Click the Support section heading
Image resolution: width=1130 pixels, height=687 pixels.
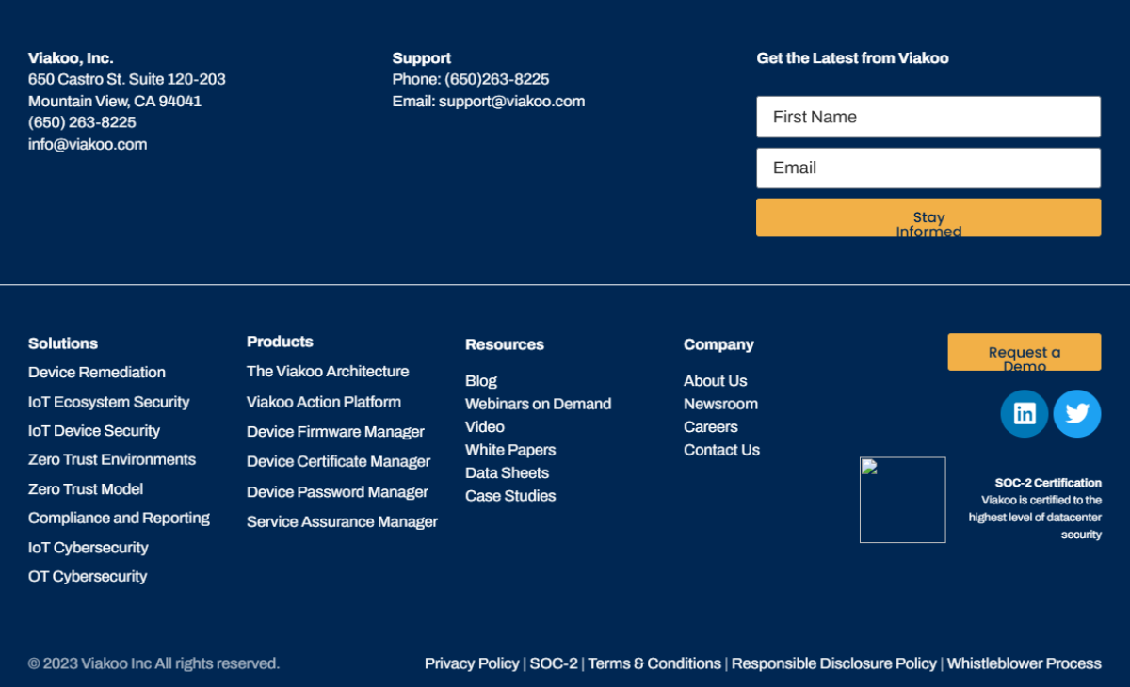(x=422, y=58)
